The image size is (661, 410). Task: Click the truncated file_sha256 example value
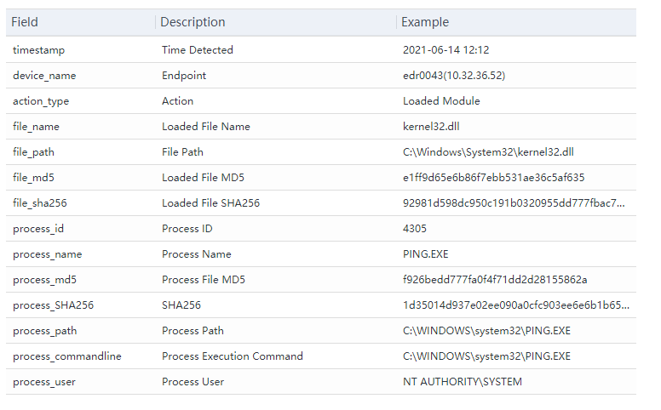[x=514, y=203]
